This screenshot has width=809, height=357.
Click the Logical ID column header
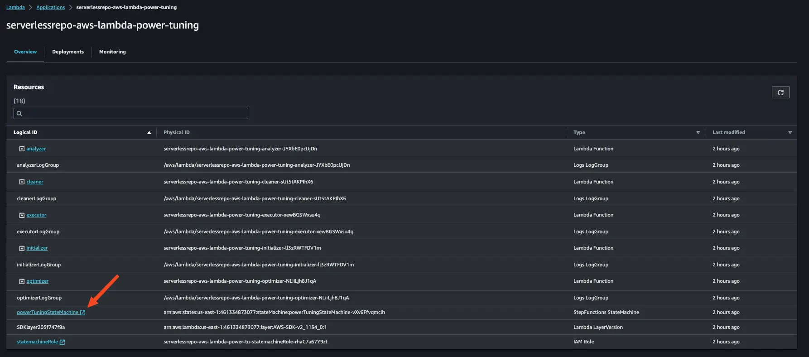(25, 132)
